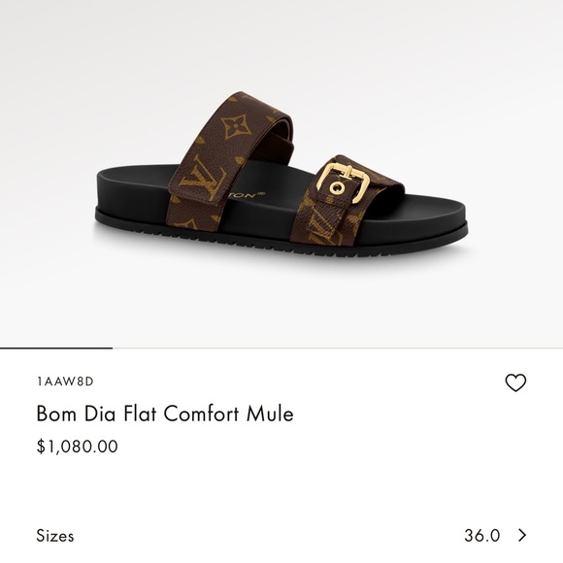
Task: Select the product code 1AAW8D
Action: coord(65,381)
